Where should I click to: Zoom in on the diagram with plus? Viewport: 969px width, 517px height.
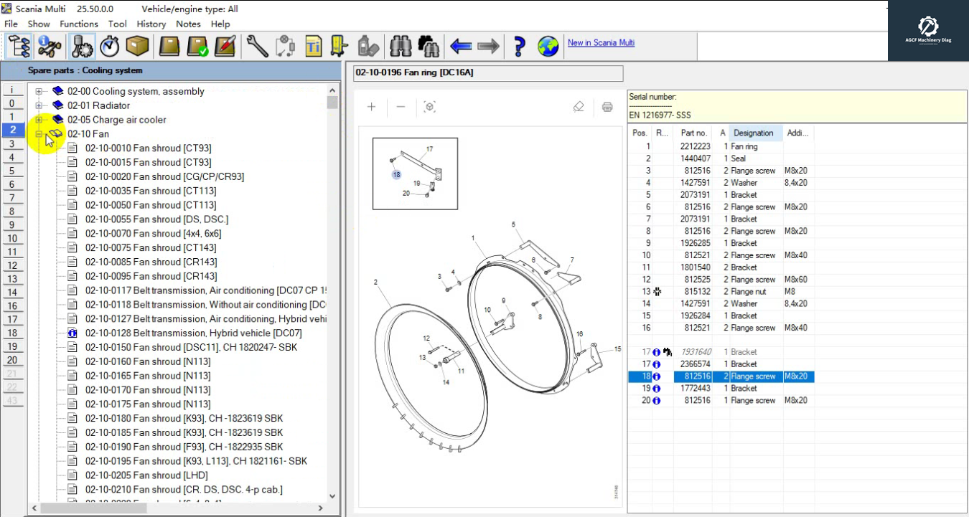(371, 107)
